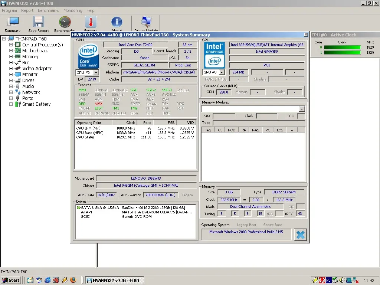Open the Monitoring menu
This screenshot has height=285, width=380.
click(x=73, y=10)
